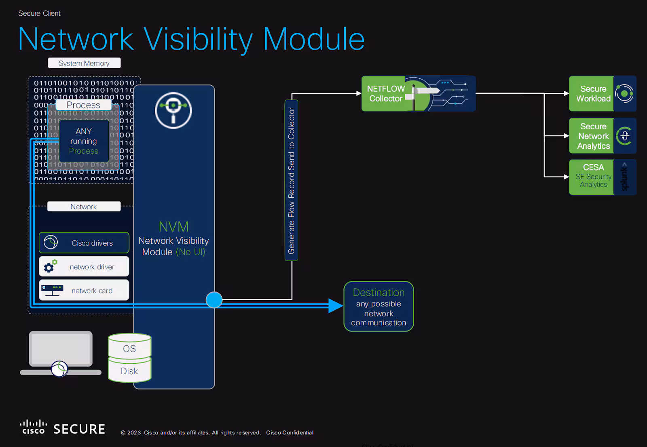
Task: Select the ANY running Process box
Action: [x=84, y=141]
